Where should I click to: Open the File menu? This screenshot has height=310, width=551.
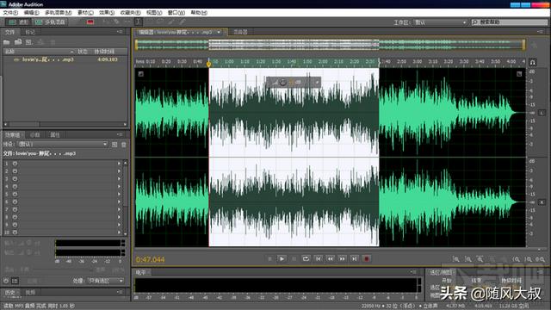click(10, 13)
